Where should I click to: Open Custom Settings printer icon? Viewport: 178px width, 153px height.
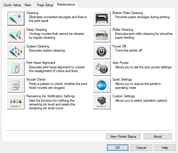coord(102,102)
